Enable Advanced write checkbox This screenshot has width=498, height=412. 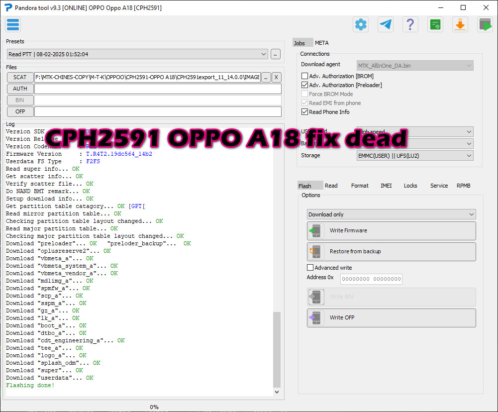click(x=310, y=268)
